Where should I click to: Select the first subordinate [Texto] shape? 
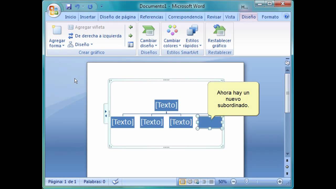123,122
